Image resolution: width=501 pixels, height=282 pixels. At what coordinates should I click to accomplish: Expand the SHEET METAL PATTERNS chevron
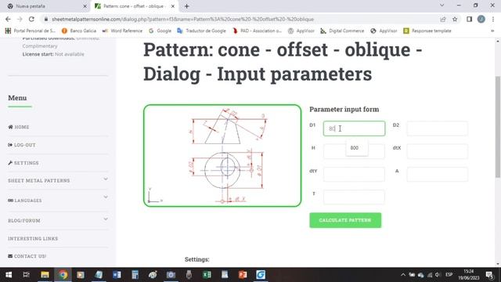point(106,179)
